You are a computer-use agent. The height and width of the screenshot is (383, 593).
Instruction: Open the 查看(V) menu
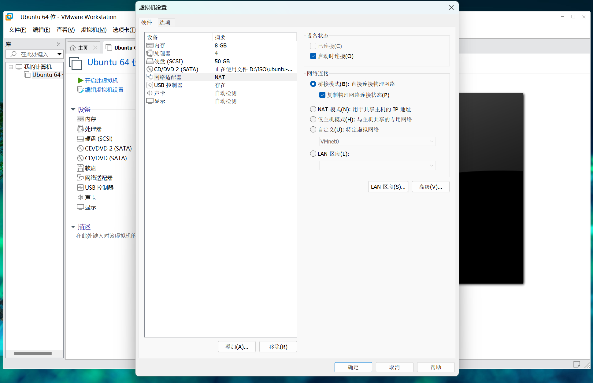point(65,30)
